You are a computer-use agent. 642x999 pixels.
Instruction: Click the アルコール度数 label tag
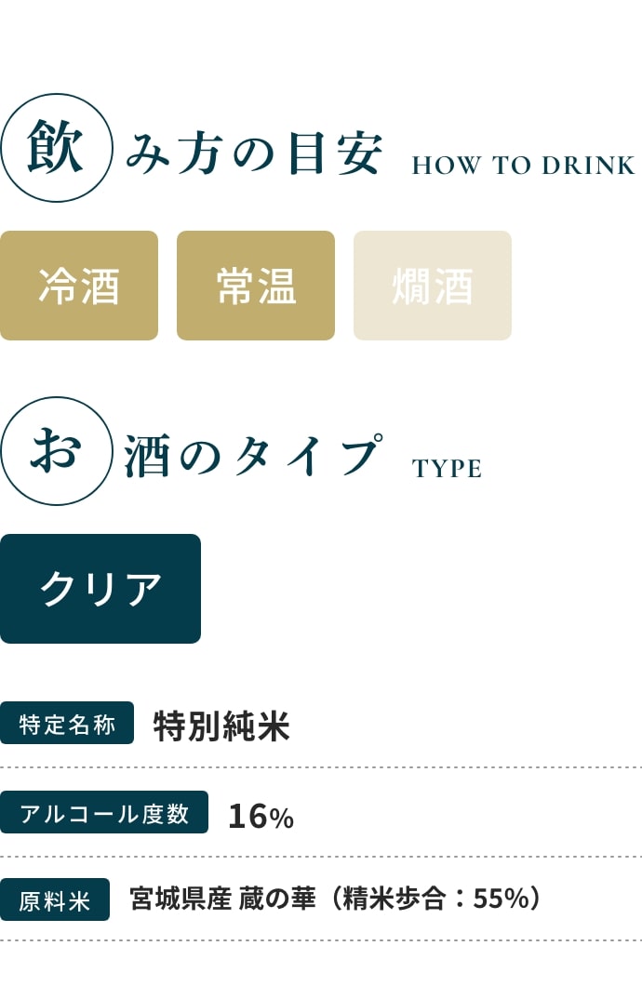pyautogui.click(x=104, y=812)
